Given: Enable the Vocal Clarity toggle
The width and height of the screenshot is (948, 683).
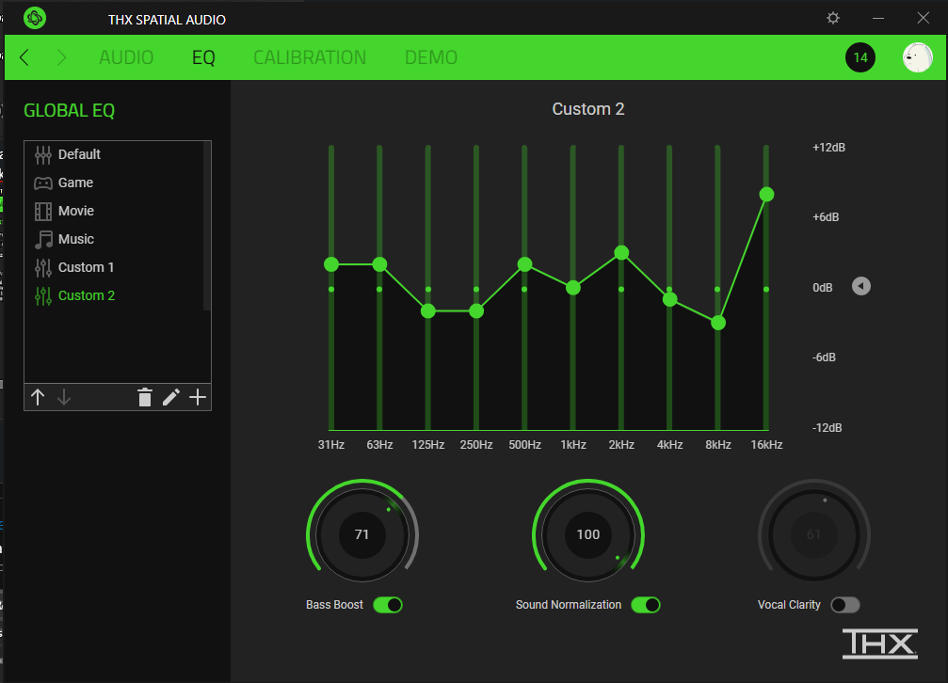Looking at the screenshot, I should pyautogui.click(x=845, y=604).
